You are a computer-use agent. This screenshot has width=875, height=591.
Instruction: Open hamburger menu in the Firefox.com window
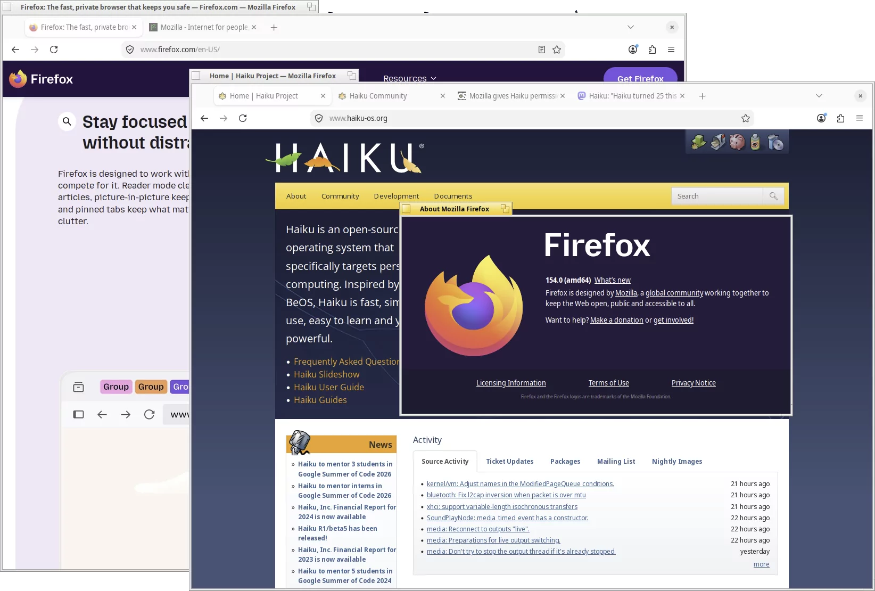click(x=671, y=50)
